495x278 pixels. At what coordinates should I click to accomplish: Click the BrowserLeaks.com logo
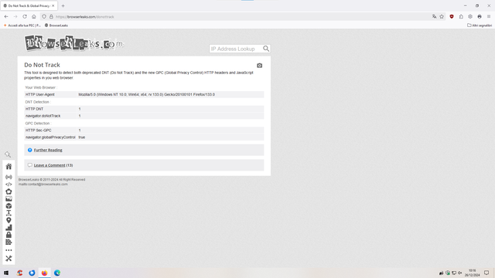click(74, 43)
